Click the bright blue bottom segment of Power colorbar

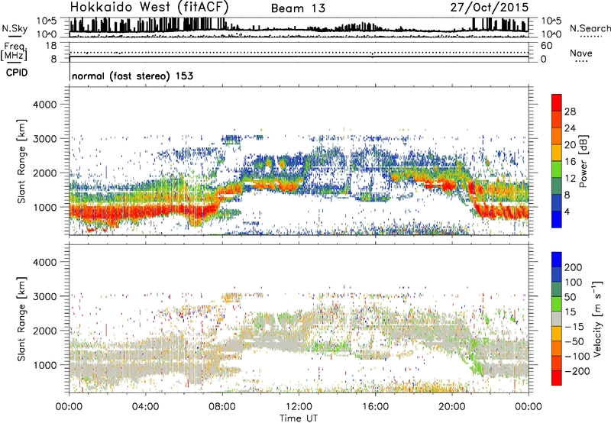coord(557,219)
